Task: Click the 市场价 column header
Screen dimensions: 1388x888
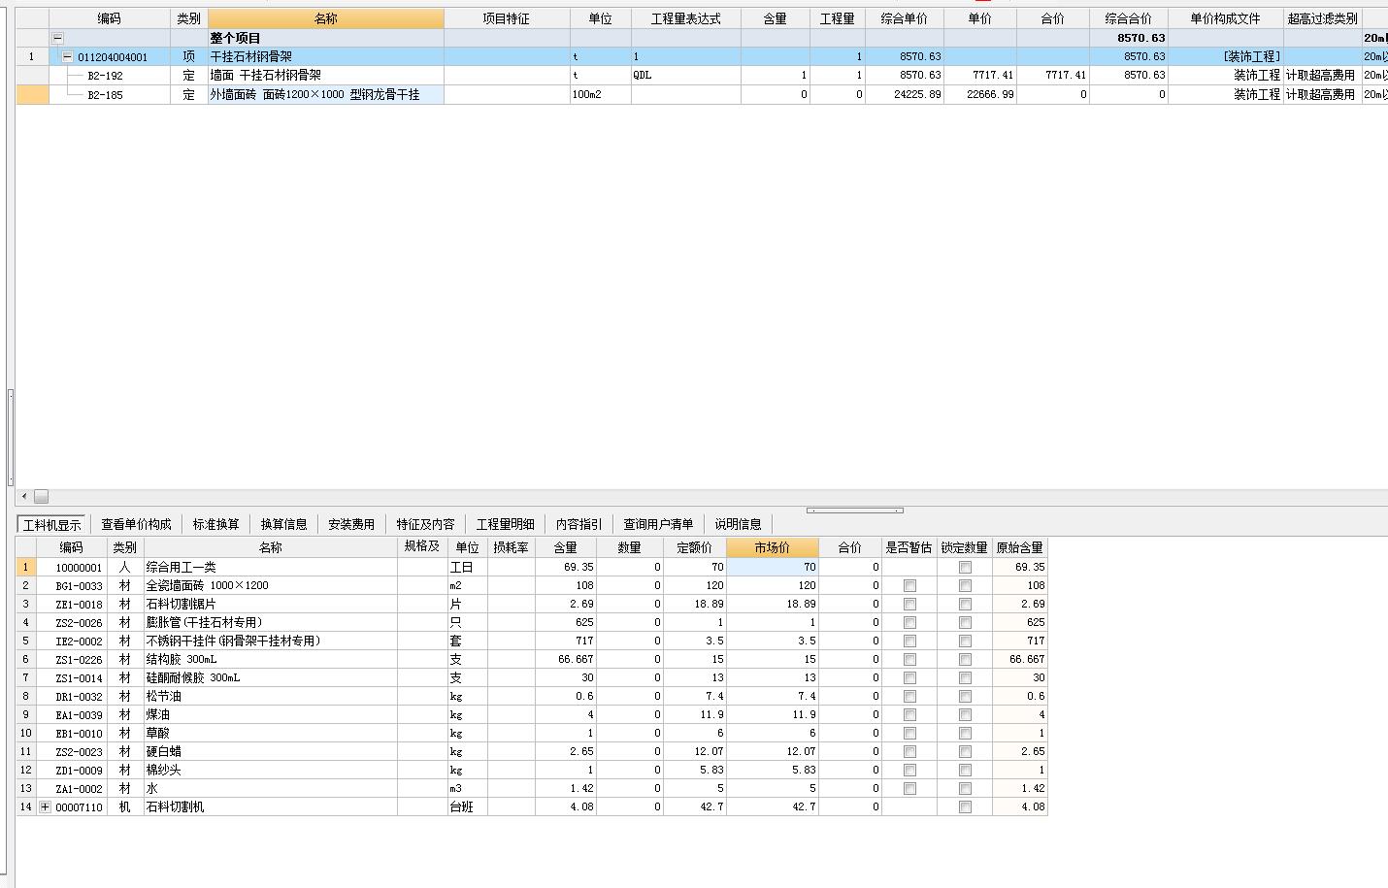Action: coord(773,547)
